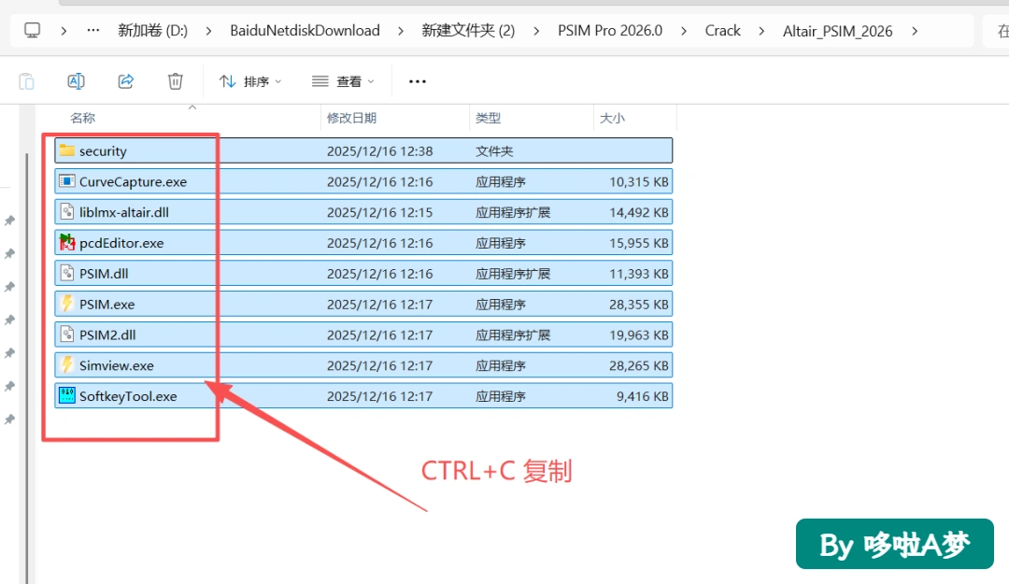Image resolution: width=1009 pixels, height=584 pixels.
Task: Select the liblmx-altair.dll file row
Action: point(363,212)
